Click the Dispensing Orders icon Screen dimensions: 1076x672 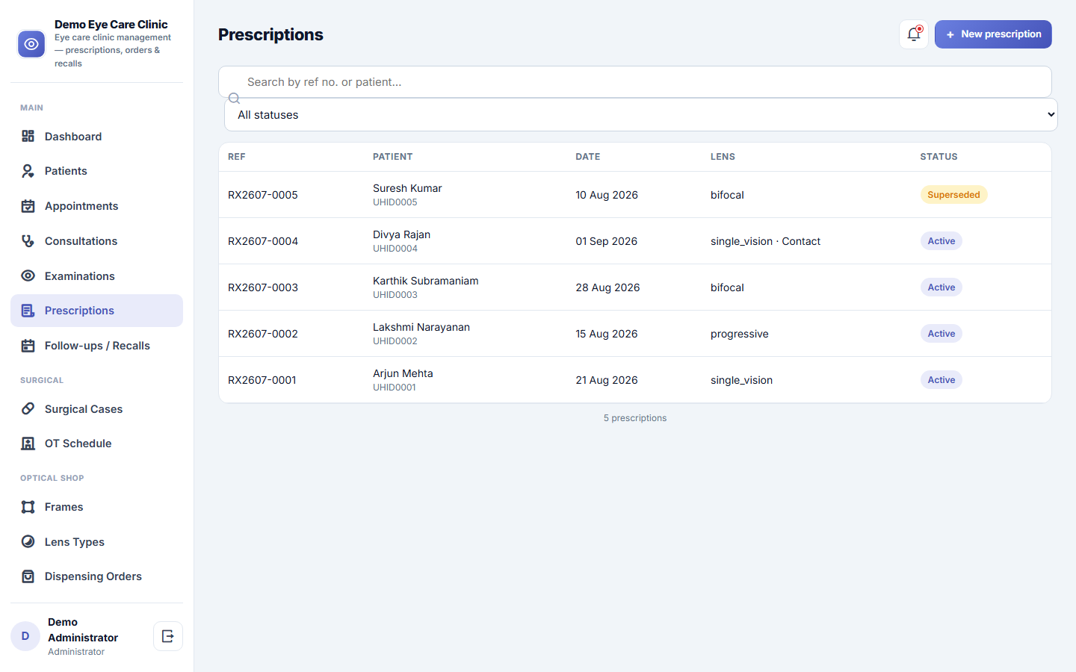(28, 576)
